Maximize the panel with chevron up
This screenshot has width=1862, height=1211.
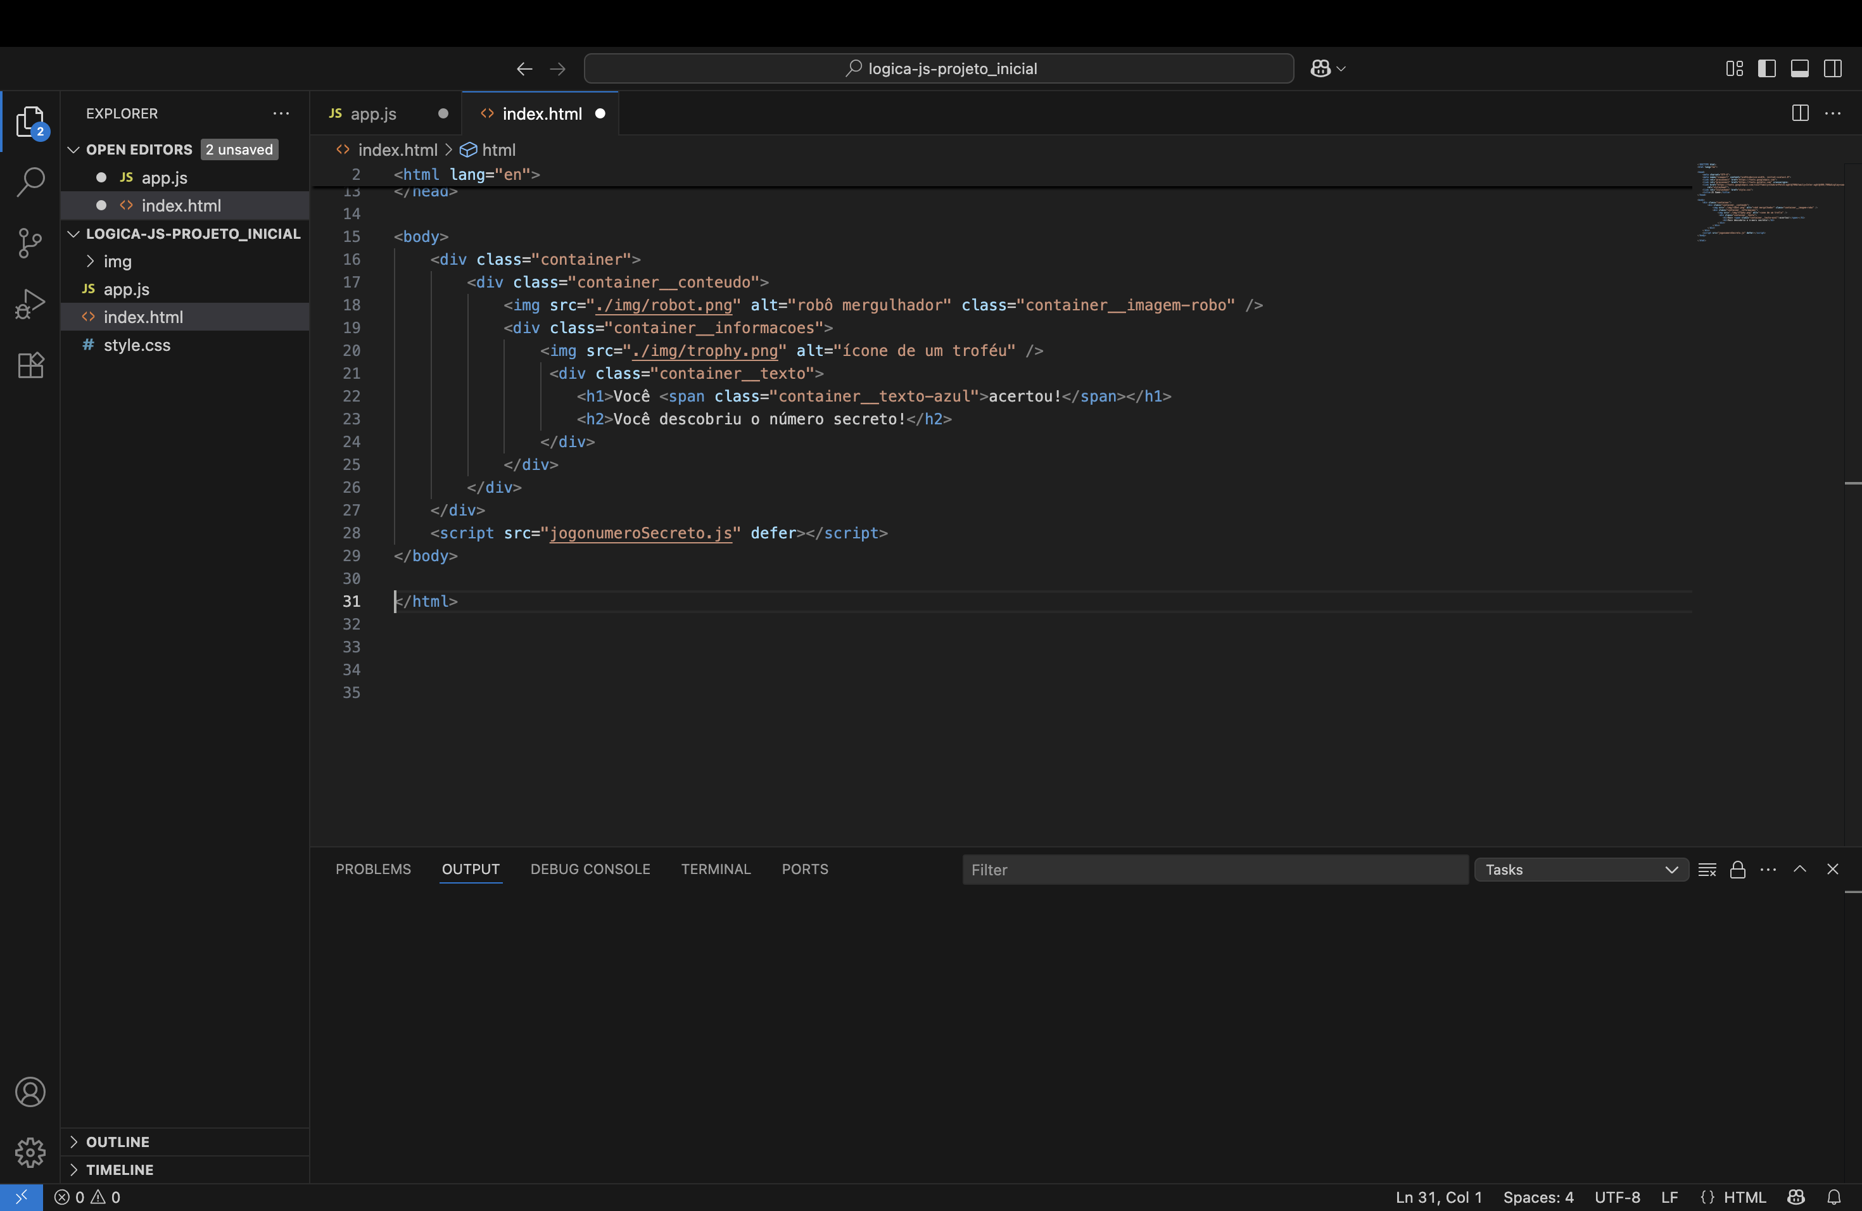tap(1799, 869)
